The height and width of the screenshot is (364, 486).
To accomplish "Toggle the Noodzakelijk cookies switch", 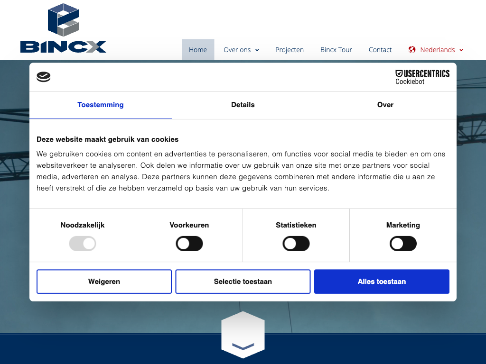I will [83, 244].
